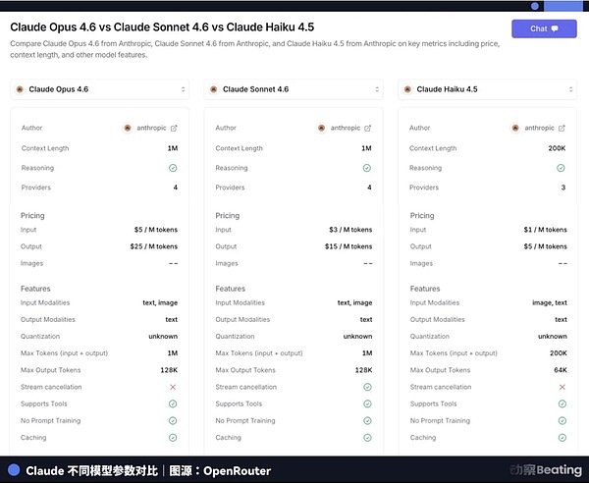Select the Pricing section header for Sonnet
Viewport: 589px width, 484px height.
click(x=228, y=215)
